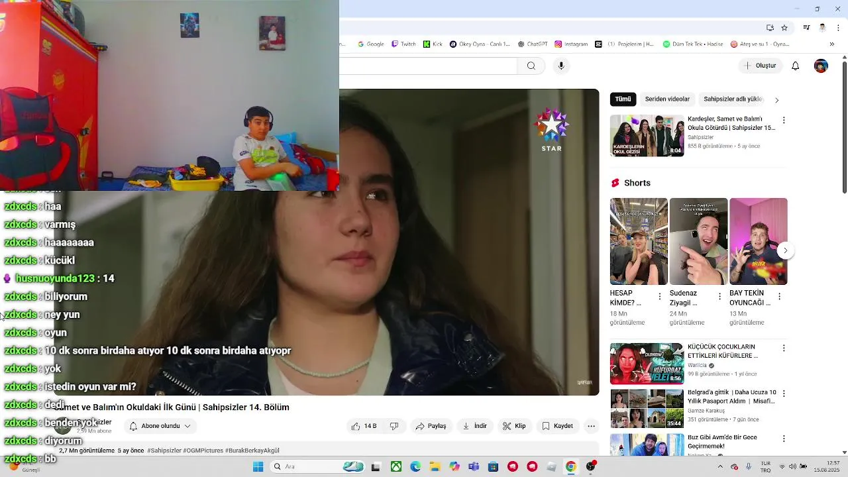Open options for the Kardeşler, Samet ve Balım video

click(784, 121)
